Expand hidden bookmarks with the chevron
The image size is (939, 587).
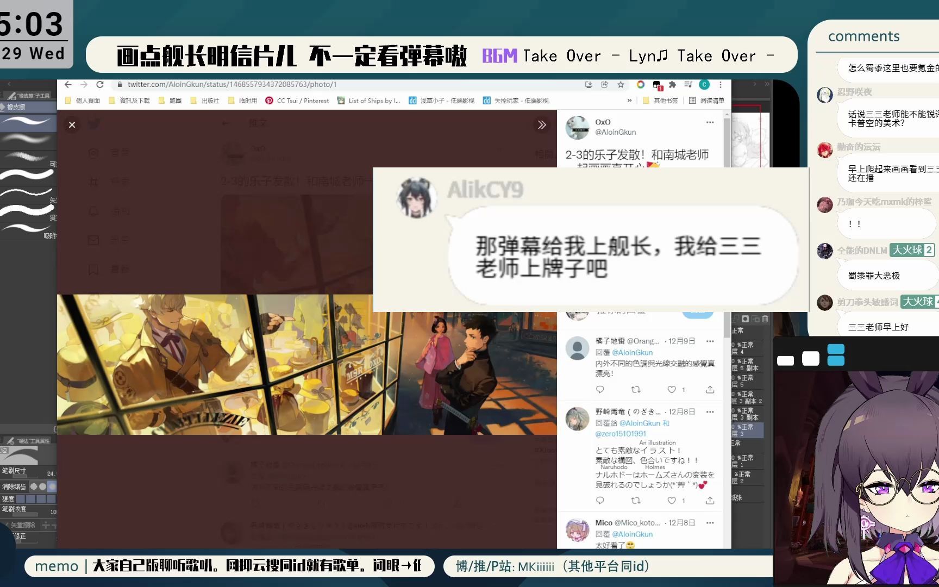[x=629, y=101]
